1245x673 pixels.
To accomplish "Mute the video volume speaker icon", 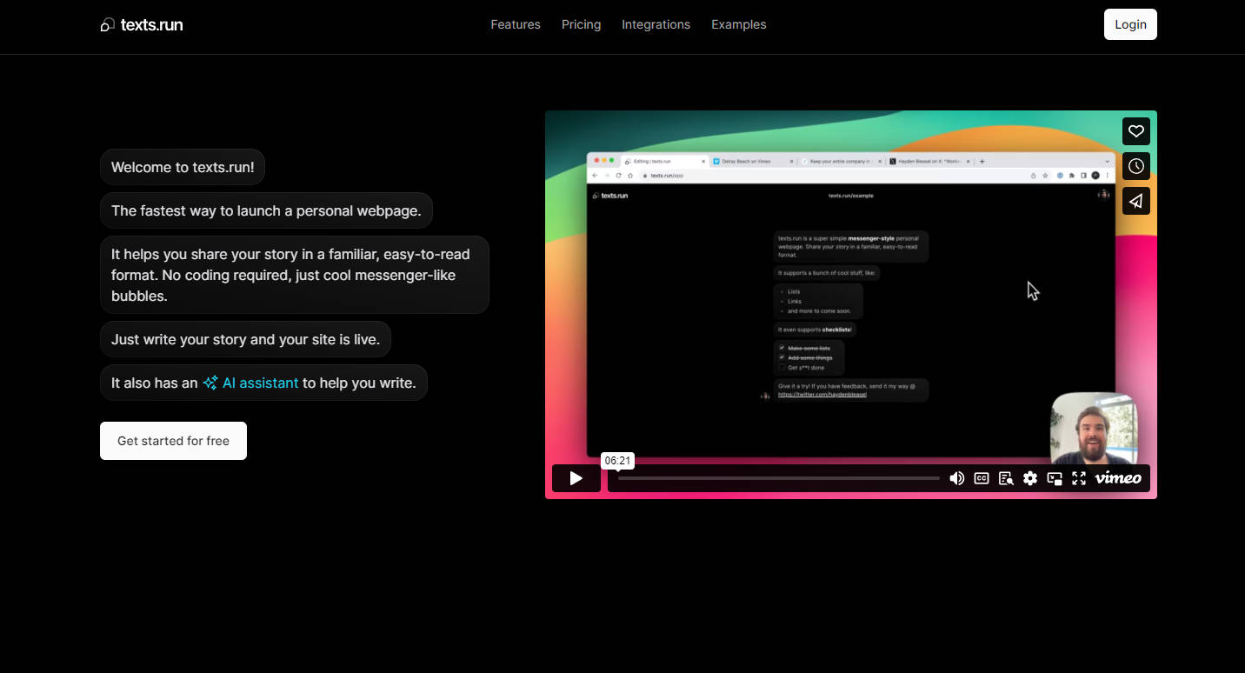I will pyautogui.click(x=956, y=478).
